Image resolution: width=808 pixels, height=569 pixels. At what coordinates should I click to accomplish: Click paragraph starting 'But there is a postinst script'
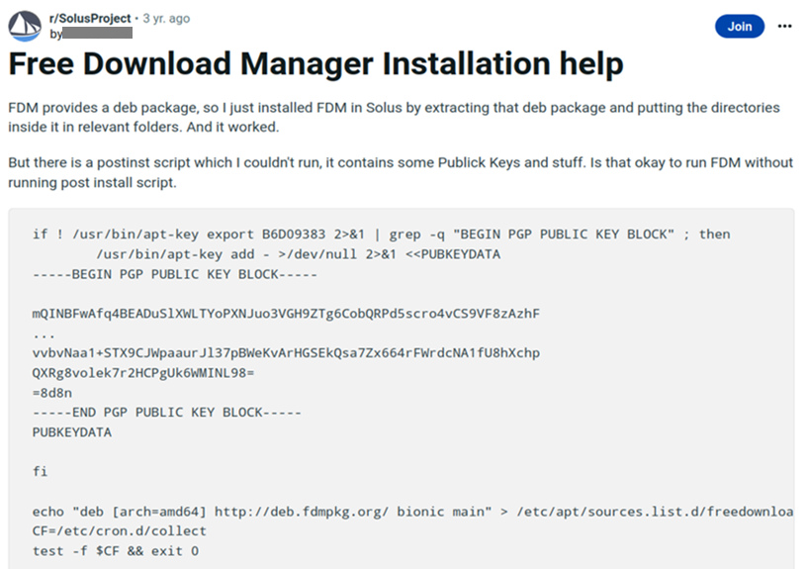[401, 172]
